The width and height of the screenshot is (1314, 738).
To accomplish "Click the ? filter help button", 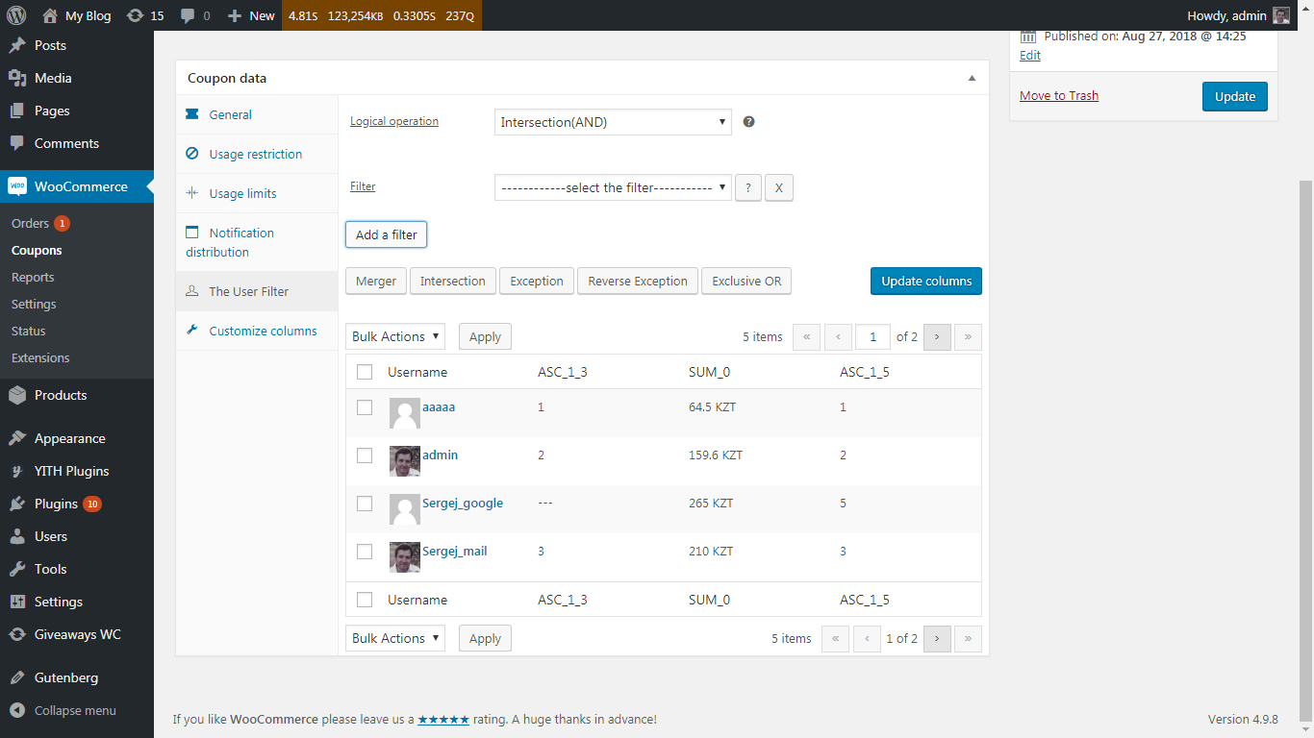I will click(x=748, y=187).
